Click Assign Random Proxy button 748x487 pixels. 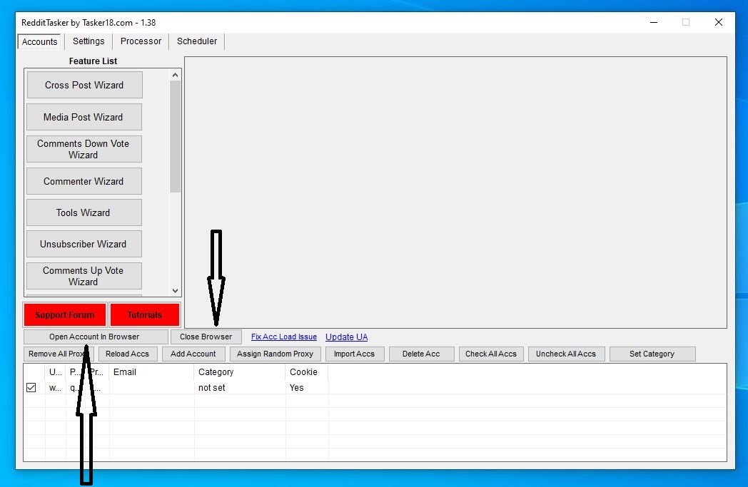pyautogui.click(x=276, y=354)
